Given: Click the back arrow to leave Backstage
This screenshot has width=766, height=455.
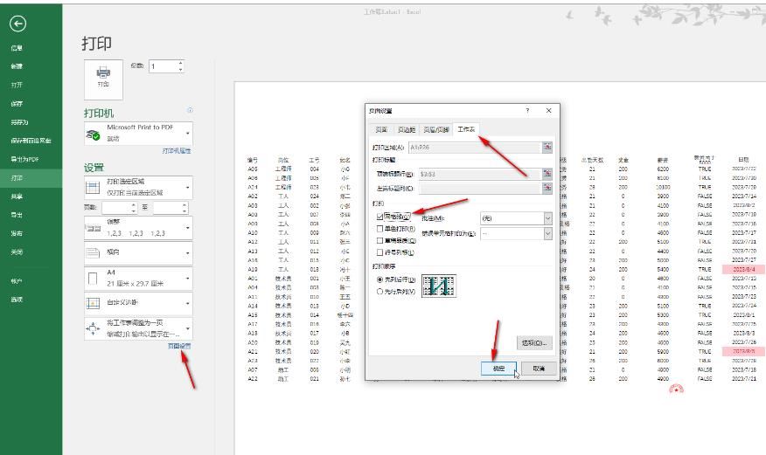Looking at the screenshot, I should click(x=17, y=24).
